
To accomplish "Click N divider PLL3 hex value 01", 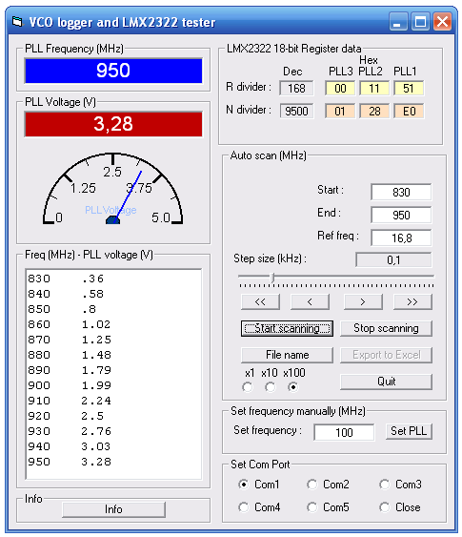I will (x=340, y=111).
